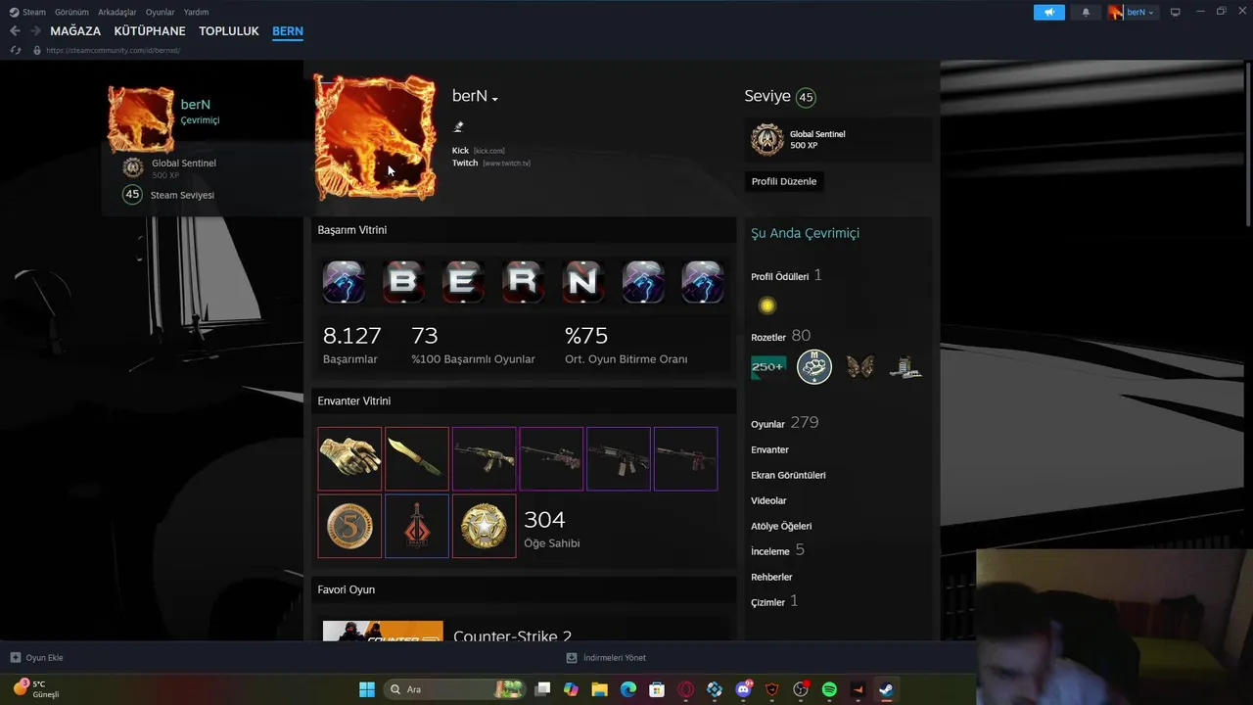Open the İnceleme link
The height and width of the screenshot is (705, 1253).
769,551
